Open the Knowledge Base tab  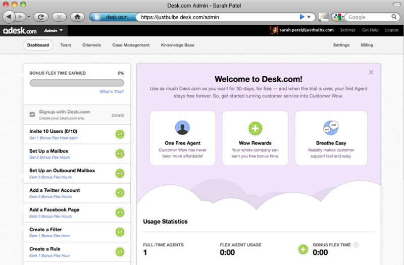tap(178, 45)
